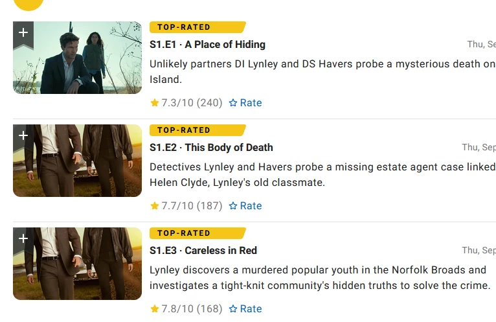Open S1.E3 Careless in Red title
The width and height of the screenshot is (496, 322).
point(203,251)
